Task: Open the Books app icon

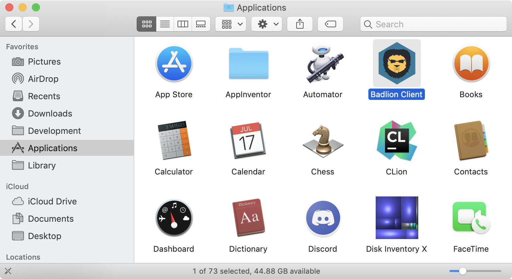Action: (x=471, y=63)
